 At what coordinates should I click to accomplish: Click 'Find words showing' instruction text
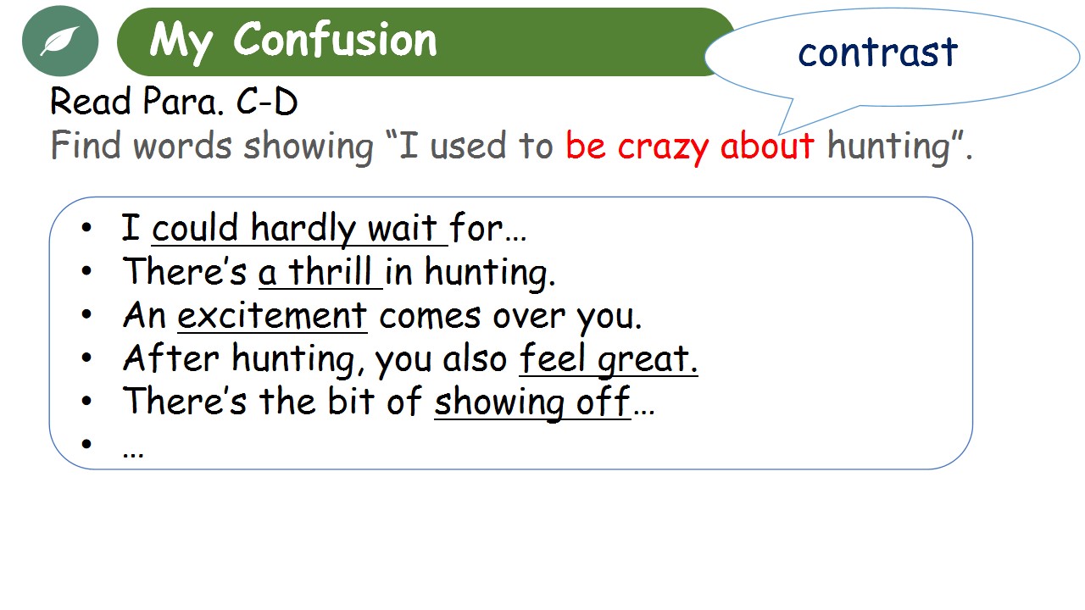212,146
